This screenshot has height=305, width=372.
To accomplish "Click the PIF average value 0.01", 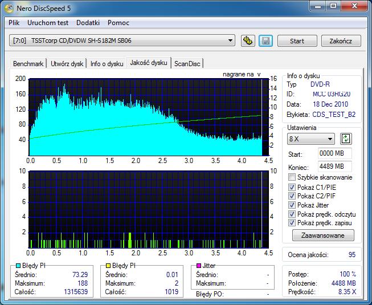I will (172, 275).
